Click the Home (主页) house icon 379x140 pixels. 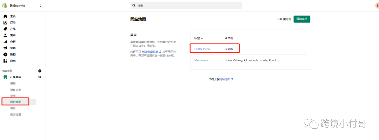[x=5, y=16]
